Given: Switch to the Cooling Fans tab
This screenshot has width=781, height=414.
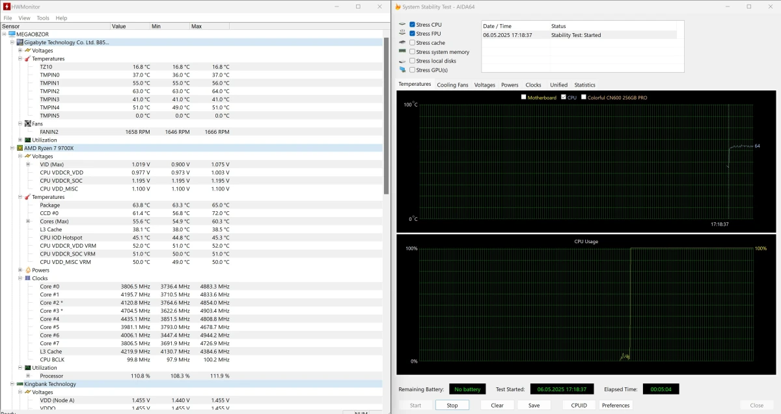Looking at the screenshot, I should tap(452, 84).
